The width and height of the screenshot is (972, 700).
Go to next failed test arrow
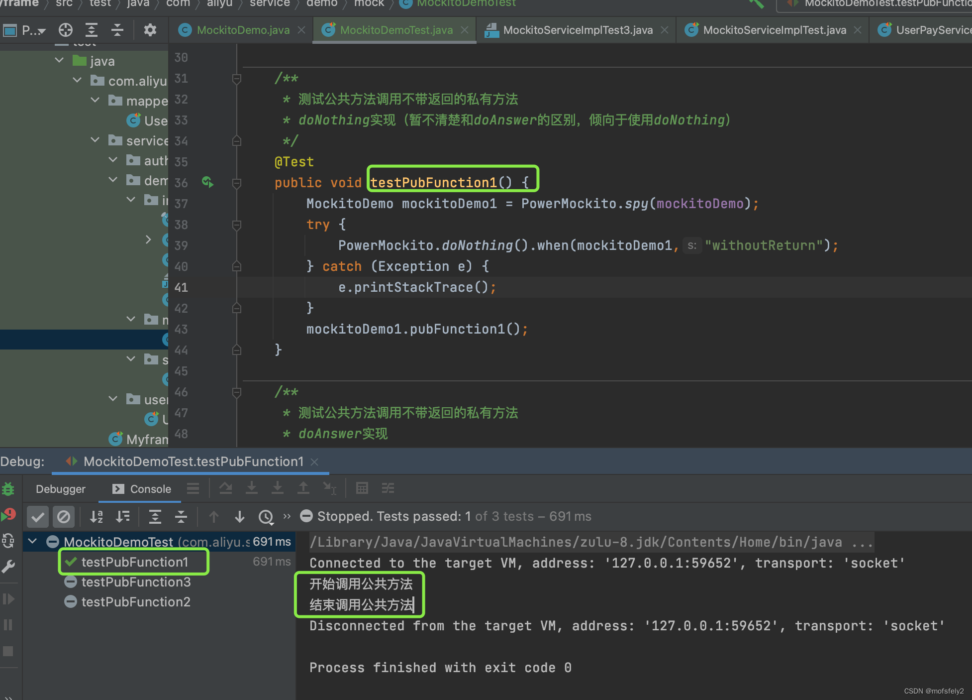click(x=240, y=517)
